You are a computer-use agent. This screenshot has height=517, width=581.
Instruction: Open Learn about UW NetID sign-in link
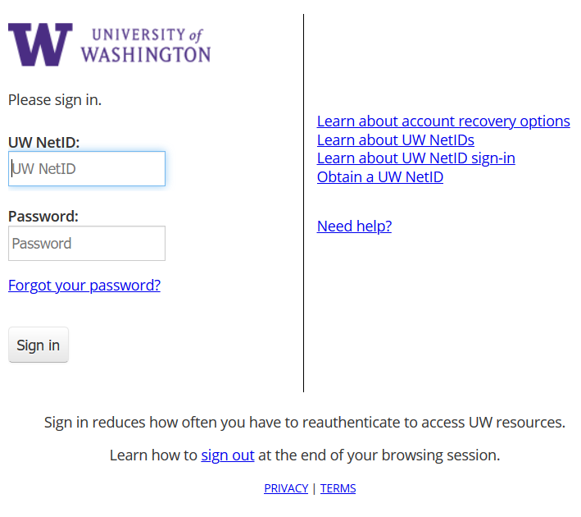(415, 158)
